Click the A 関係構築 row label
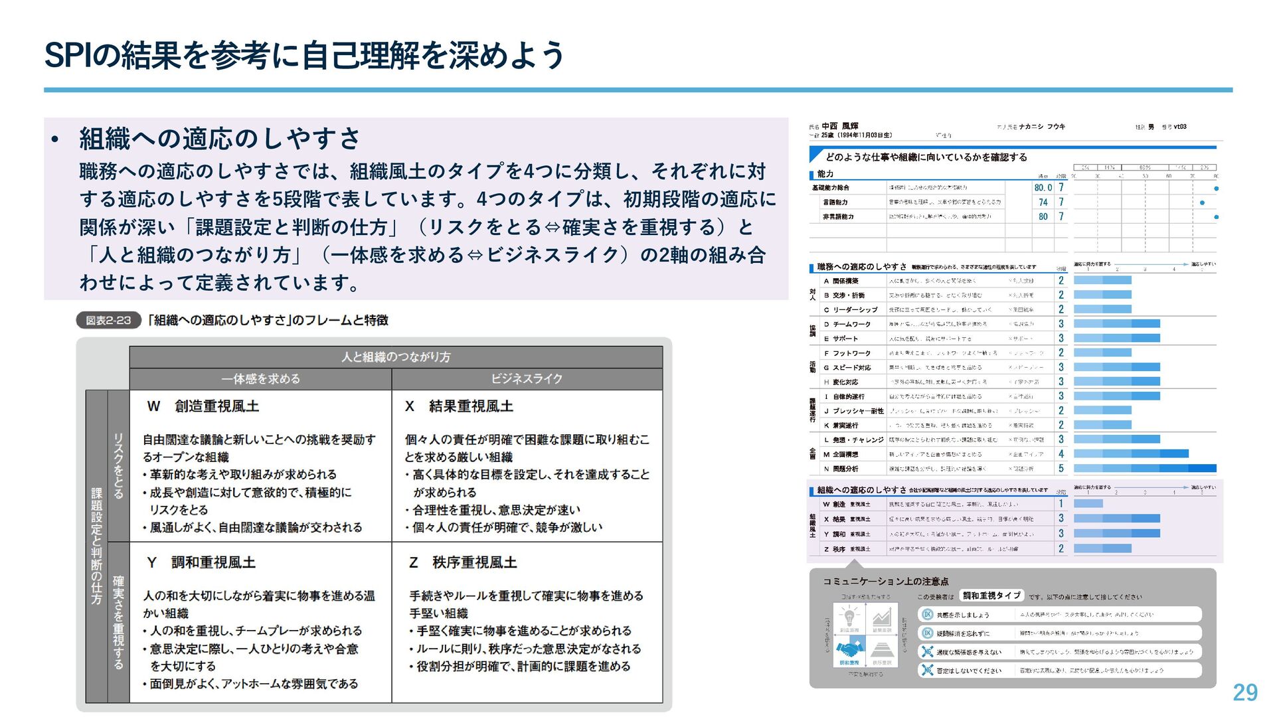 [x=841, y=281]
